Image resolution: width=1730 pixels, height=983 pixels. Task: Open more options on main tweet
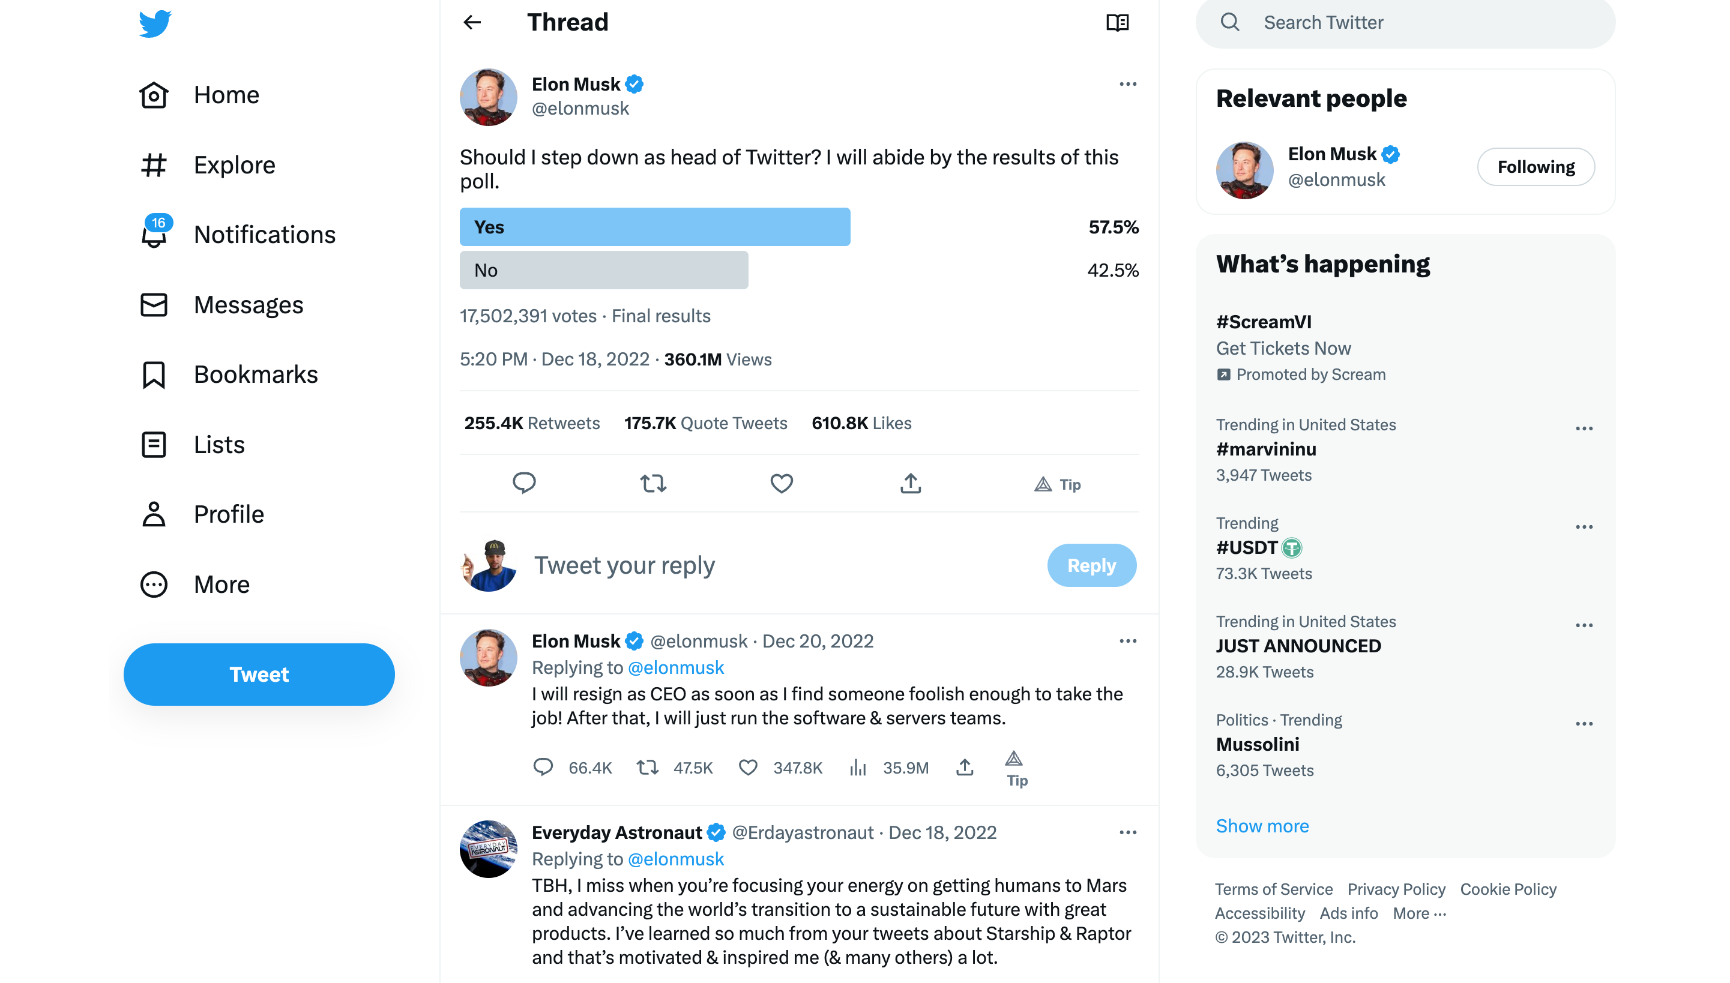point(1128,85)
